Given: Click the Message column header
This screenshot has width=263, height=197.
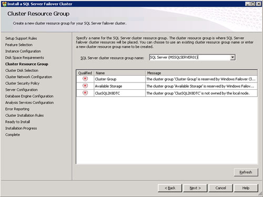Looking at the screenshot, I should point(201,73).
